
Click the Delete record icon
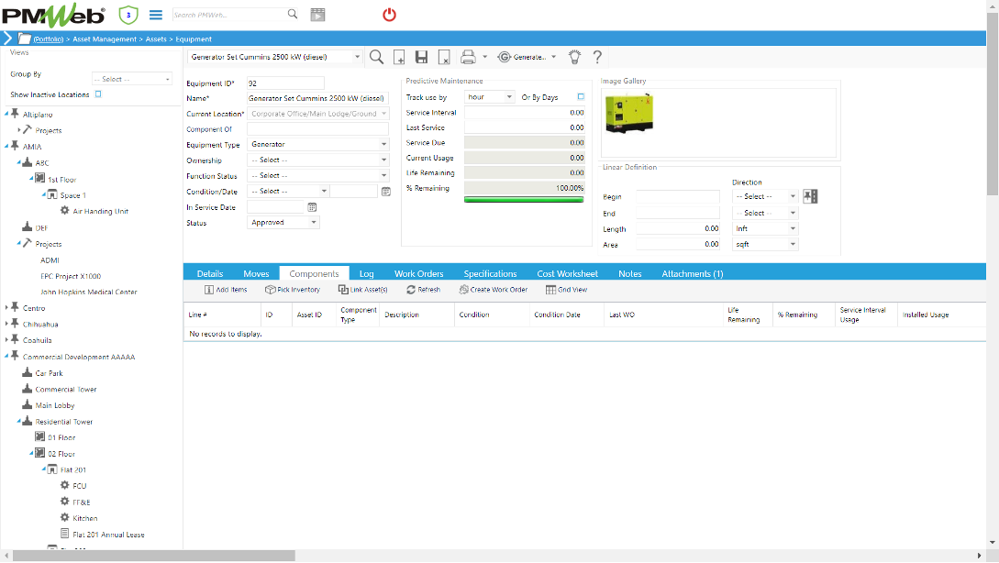click(444, 57)
